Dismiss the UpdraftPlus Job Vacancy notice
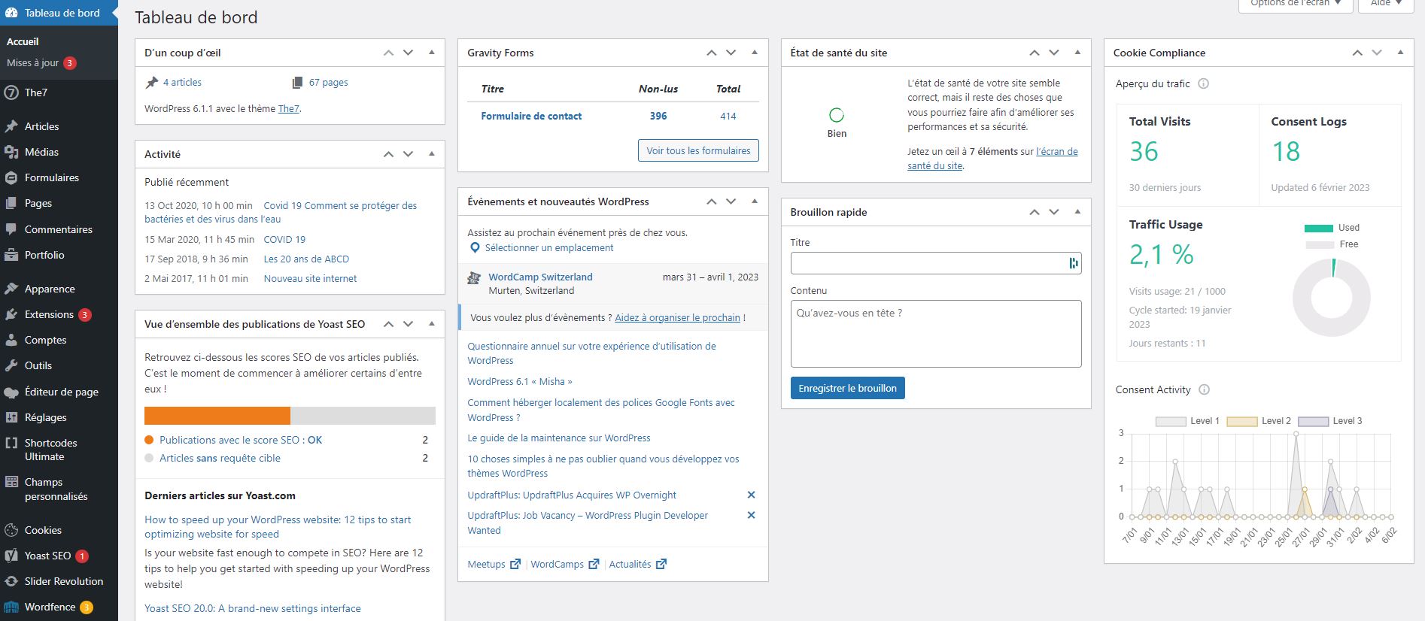The height and width of the screenshot is (621, 1425). [751, 515]
